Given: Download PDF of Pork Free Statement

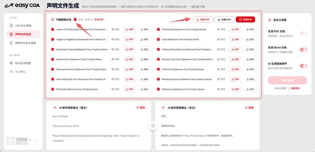Looking at the screenshot, I should coord(235,69).
